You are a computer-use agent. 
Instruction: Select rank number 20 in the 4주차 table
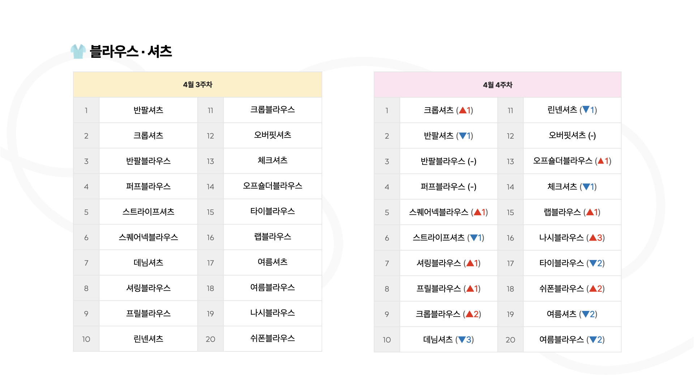tap(510, 340)
